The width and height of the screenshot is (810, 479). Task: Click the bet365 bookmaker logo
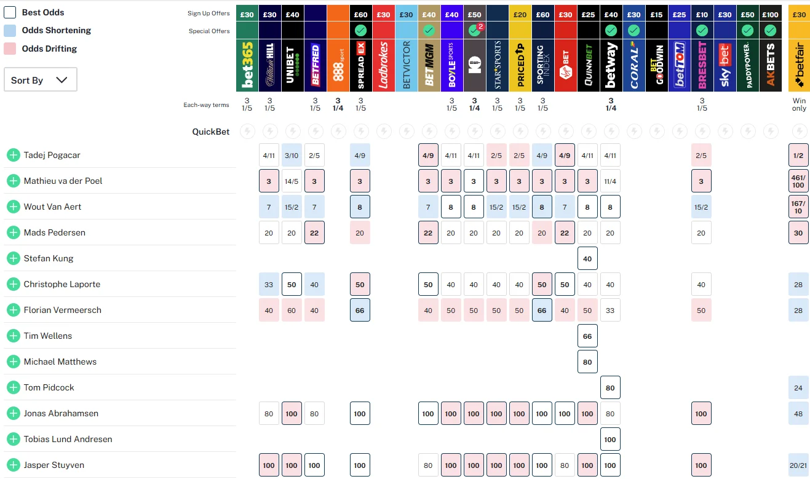(x=247, y=66)
